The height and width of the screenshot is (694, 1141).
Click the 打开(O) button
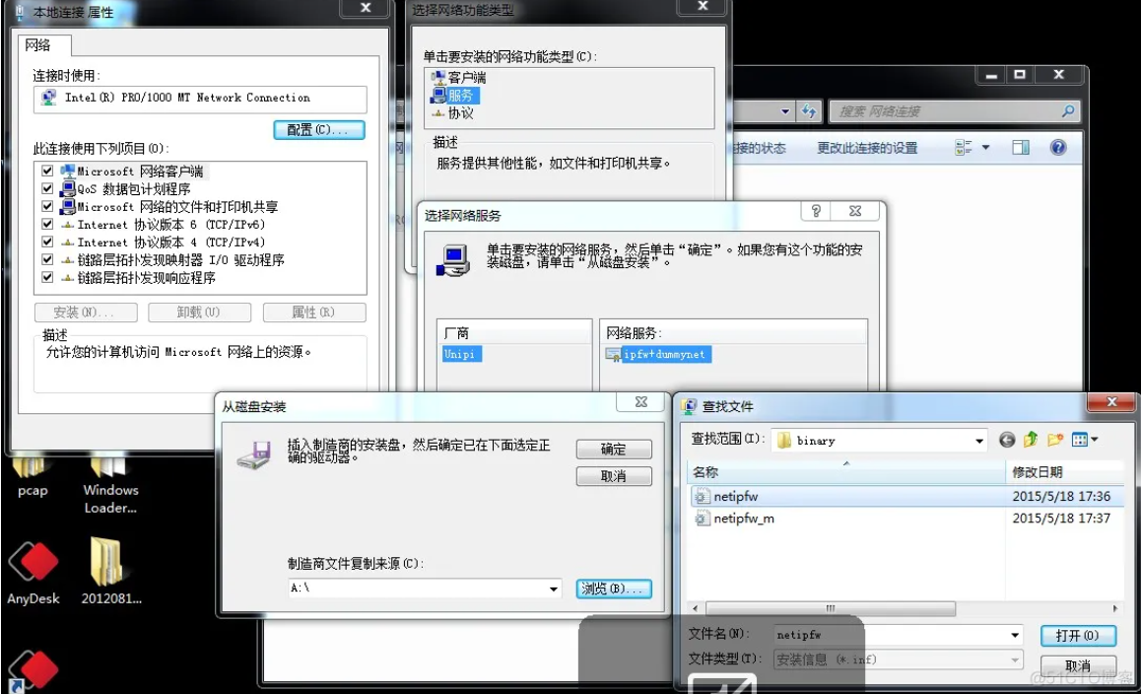click(x=1078, y=636)
